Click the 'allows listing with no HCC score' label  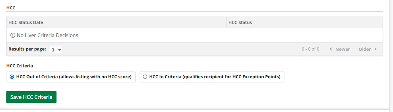[95, 77]
